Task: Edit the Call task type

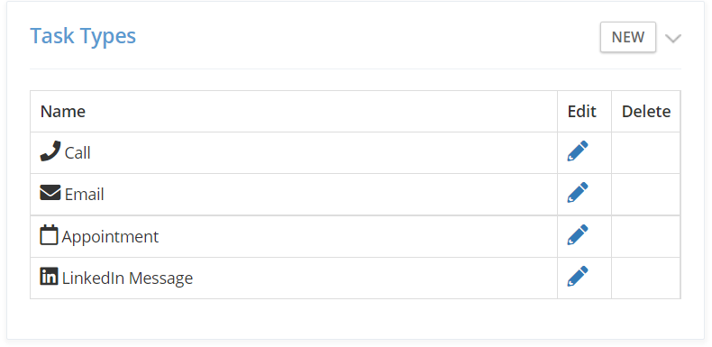Action: tap(578, 151)
